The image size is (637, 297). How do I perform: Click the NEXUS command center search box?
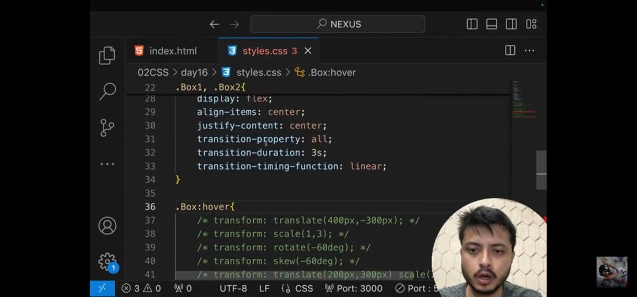(x=338, y=24)
